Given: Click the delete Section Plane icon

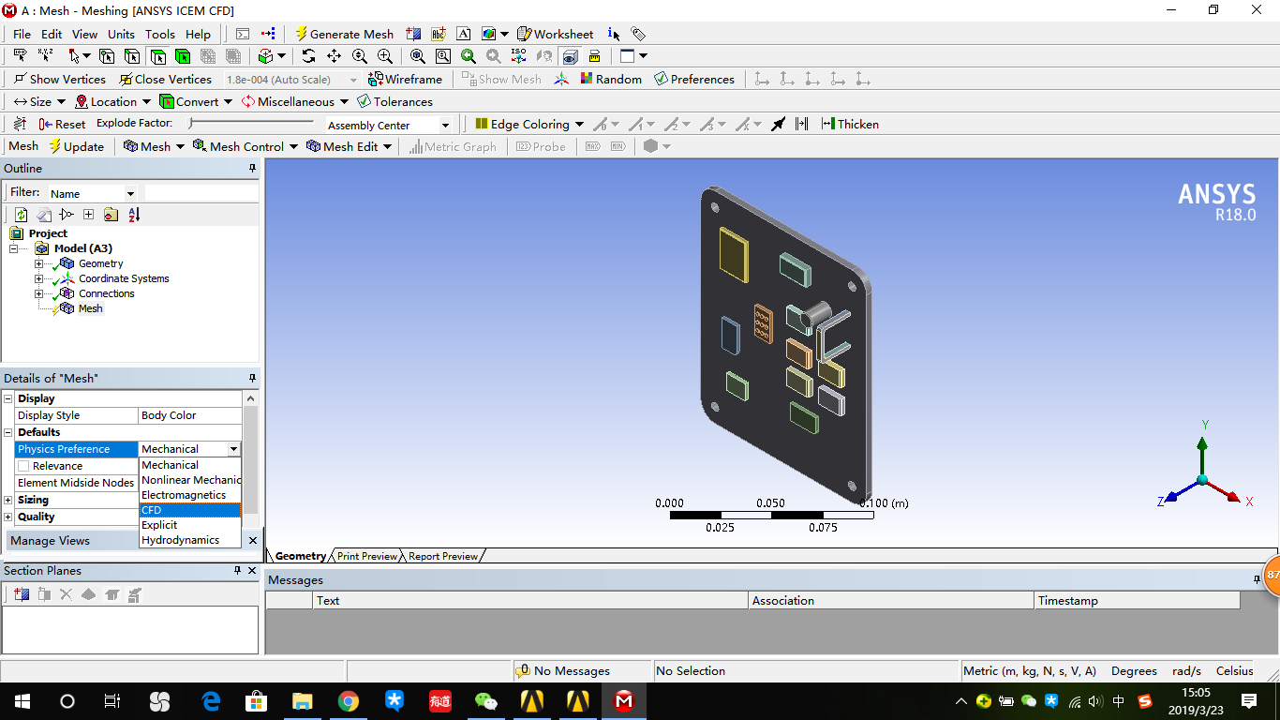Looking at the screenshot, I should 64,593.
